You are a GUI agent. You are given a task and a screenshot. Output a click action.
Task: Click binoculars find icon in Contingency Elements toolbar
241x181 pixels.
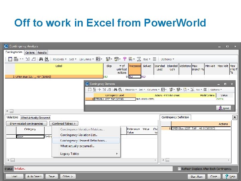point(115,89)
